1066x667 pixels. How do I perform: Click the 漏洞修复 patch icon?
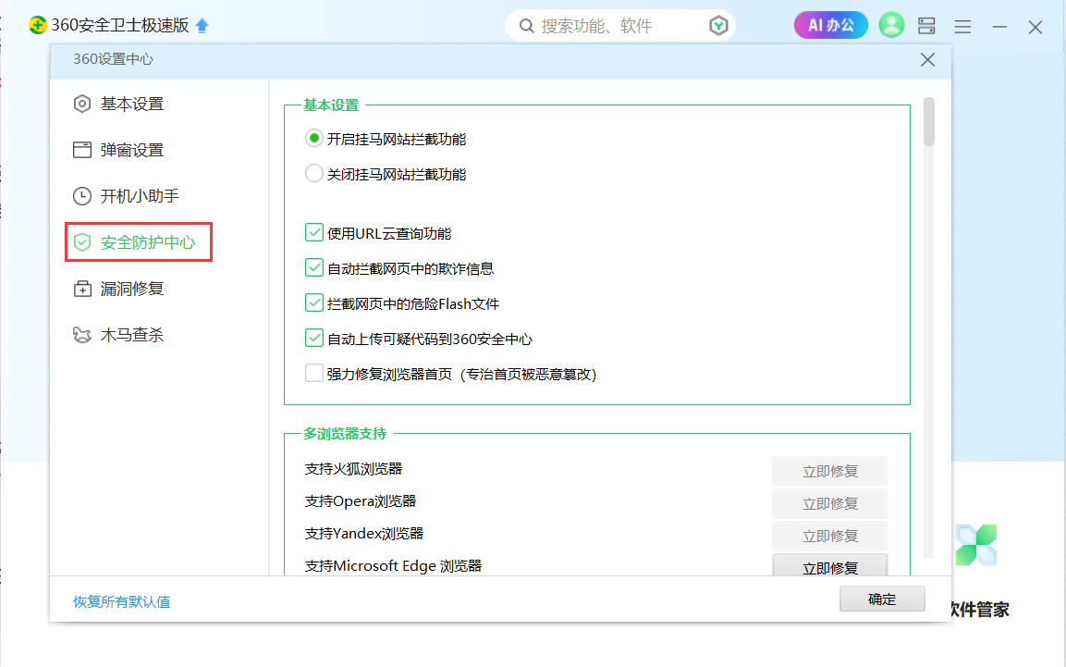82,289
